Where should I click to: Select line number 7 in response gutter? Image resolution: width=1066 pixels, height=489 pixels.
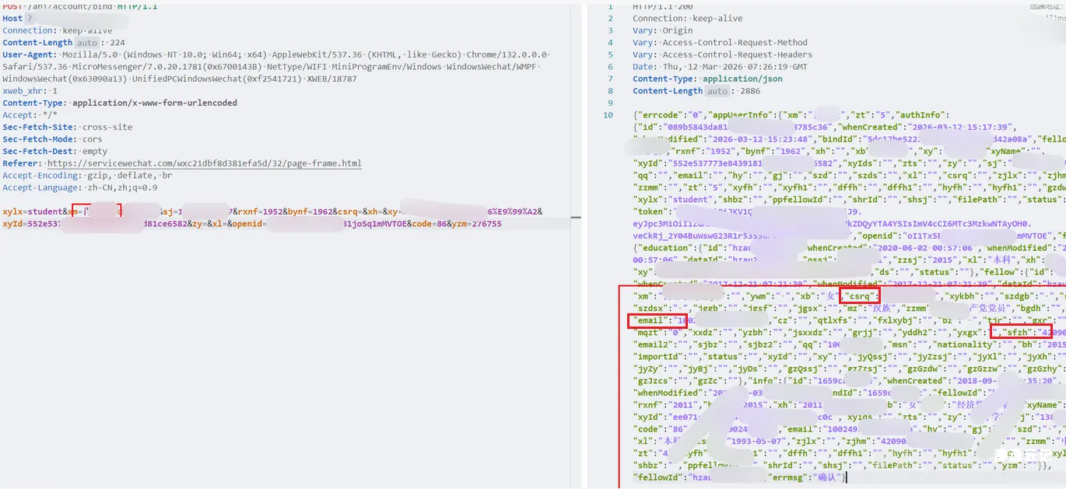611,79
